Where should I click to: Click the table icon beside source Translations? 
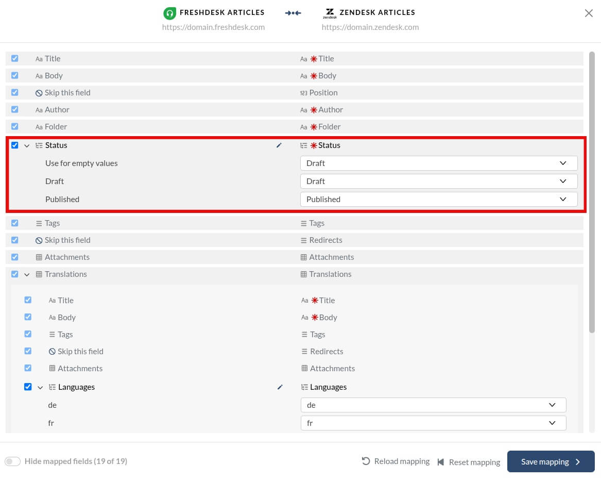tap(39, 274)
